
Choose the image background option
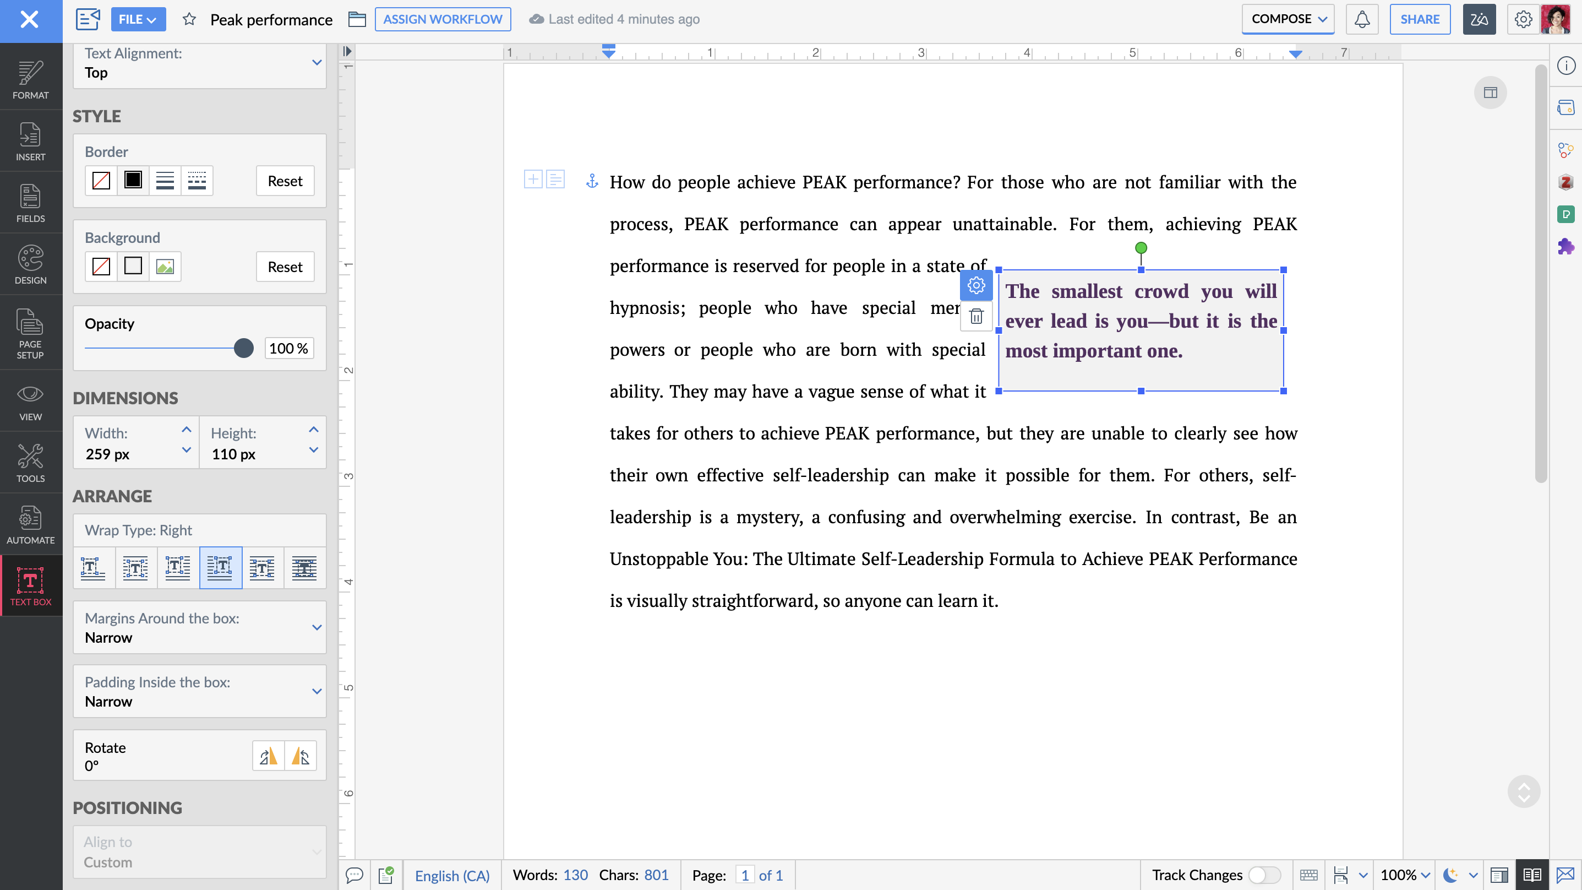point(165,266)
